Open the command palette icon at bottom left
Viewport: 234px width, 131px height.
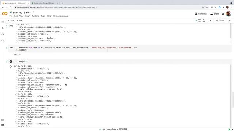click(3, 120)
